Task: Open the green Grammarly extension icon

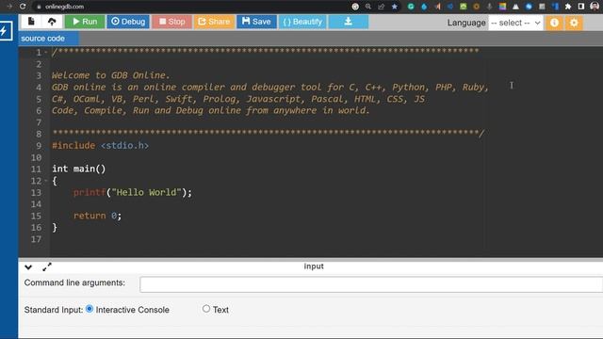Action: tap(411, 7)
